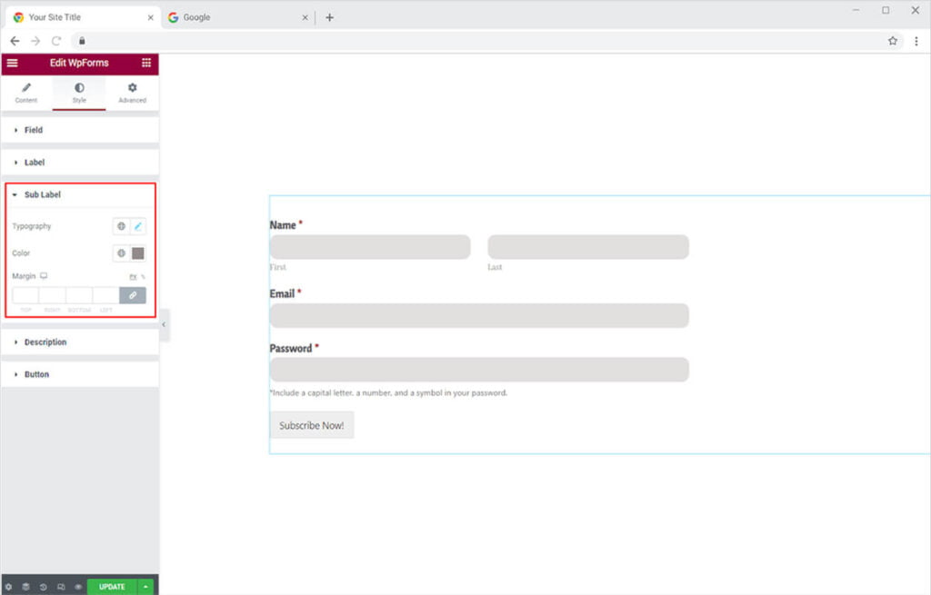
Task: Open save options arrow beside Update
Action: click(146, 587)
